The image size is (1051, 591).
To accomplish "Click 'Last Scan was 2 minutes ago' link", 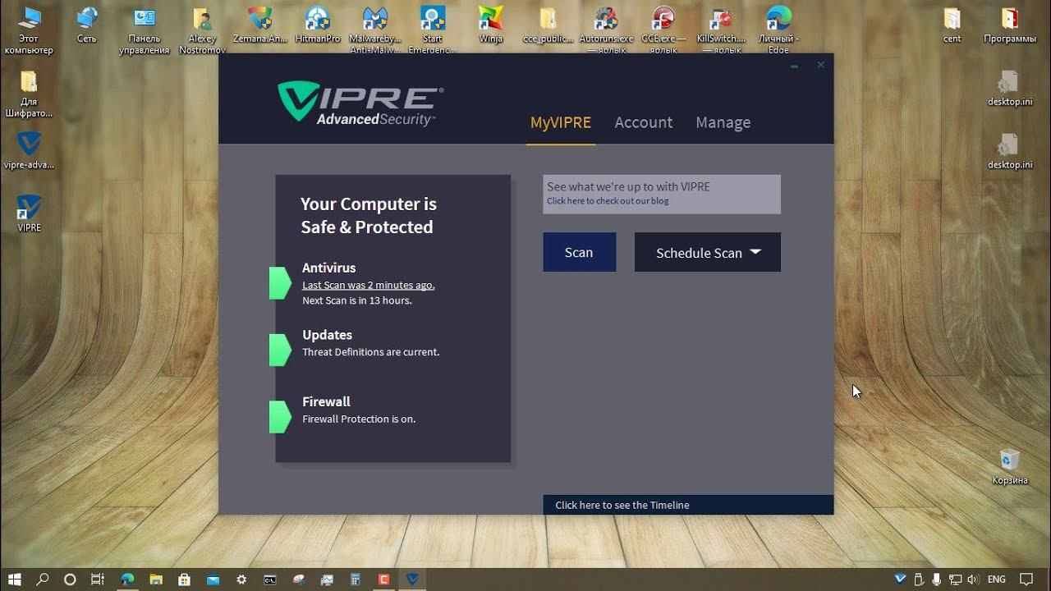I will 369,285.
